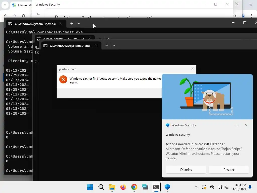Screen dimensions: 257x193
Task: Click Restart in the Defender notification
Action: [229, 170]
